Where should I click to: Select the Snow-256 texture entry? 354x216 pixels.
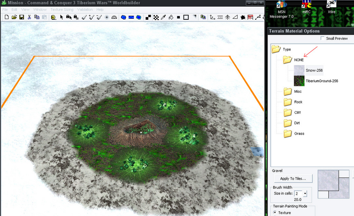click(x=314, y=70)
